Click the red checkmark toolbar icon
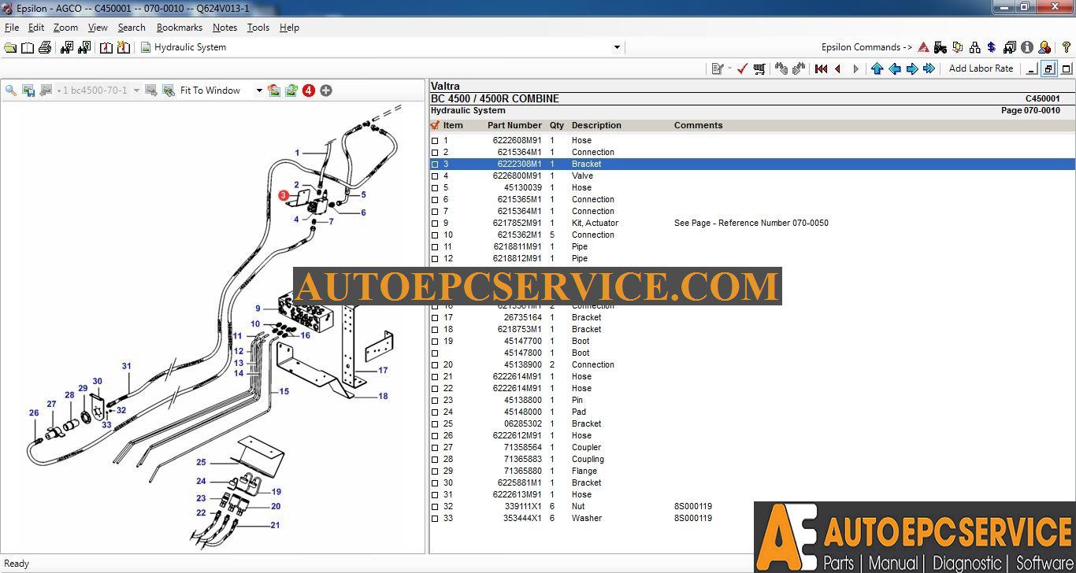 click(742, 68)
